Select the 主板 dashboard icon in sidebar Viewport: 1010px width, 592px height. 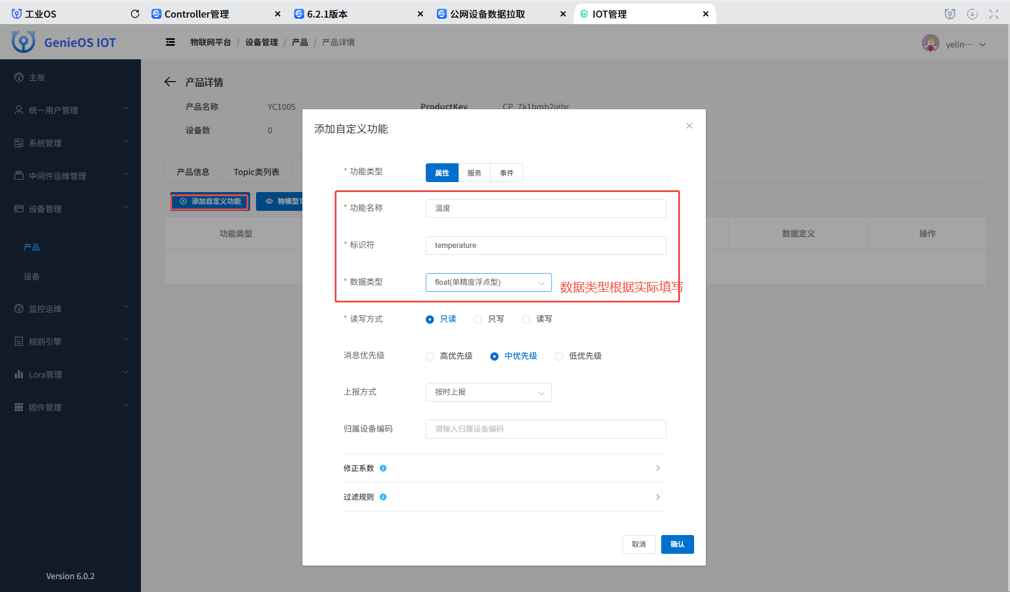[x=18, y=77]
